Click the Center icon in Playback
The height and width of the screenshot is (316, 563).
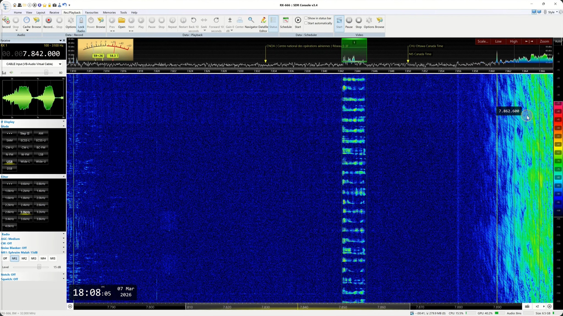[239, 20]
